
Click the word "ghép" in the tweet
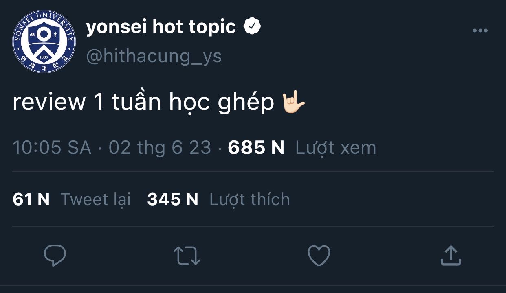tap(246, 103)
